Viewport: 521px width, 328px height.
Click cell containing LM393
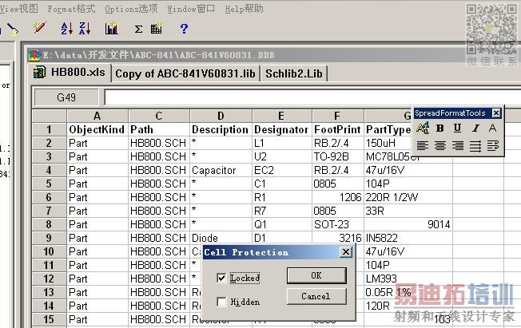click(408, 279)
